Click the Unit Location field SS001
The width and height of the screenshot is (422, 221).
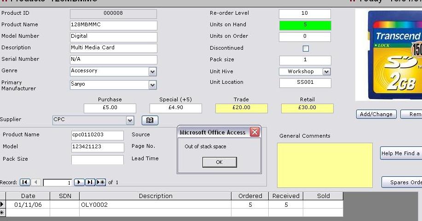click(x=305, y=83)
